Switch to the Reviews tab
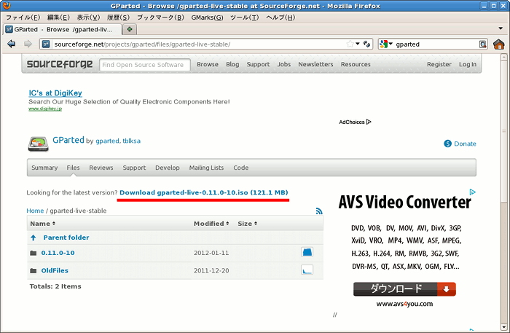 (x=101, y=168)
